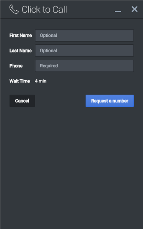The image size is (143, 229).
Task: Focus the Last Name input field
Action: tap(84, 51)
